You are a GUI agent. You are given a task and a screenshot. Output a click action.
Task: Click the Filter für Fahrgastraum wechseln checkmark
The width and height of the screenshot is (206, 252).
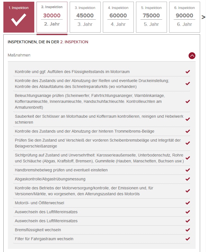tap(188, 239)
